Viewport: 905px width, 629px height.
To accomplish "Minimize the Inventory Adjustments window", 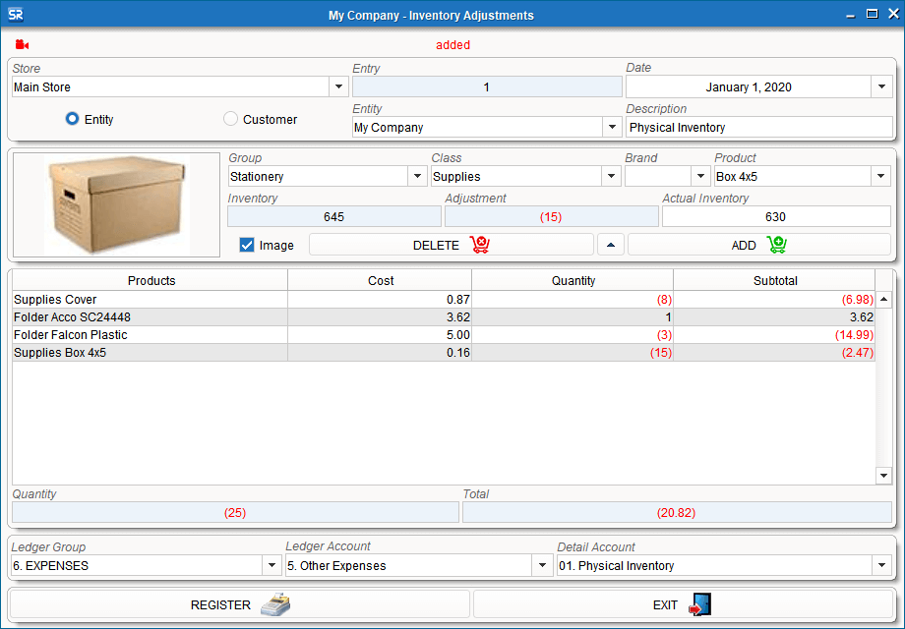I will click(850, 15).
